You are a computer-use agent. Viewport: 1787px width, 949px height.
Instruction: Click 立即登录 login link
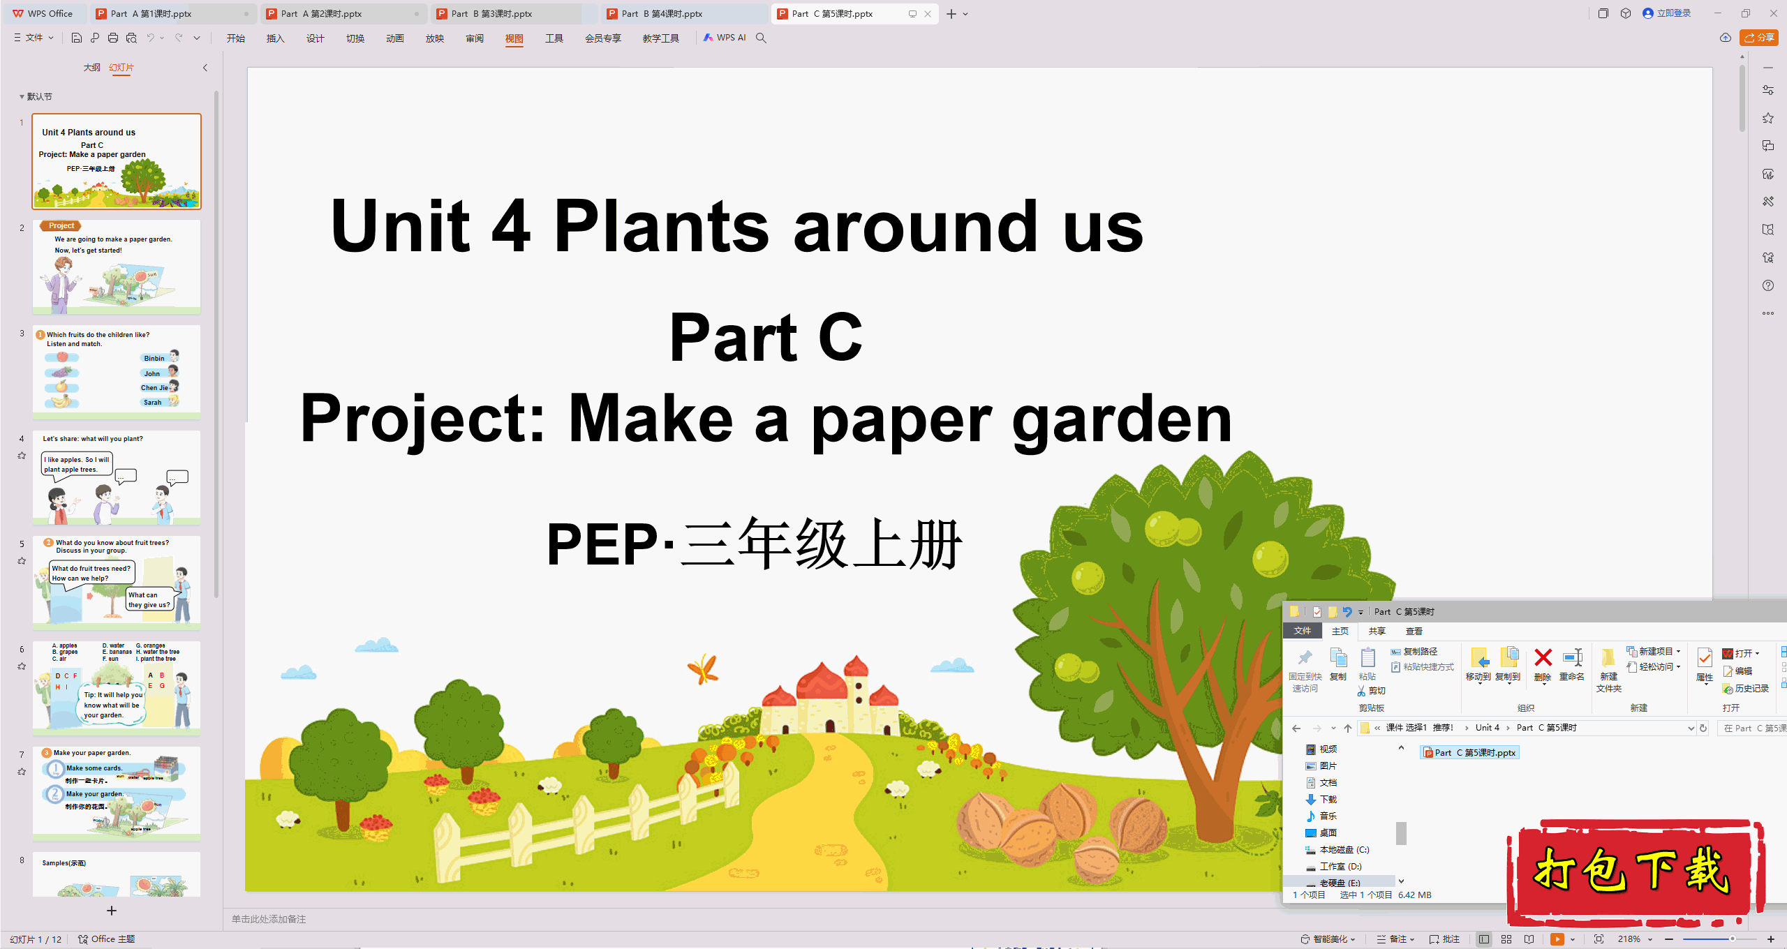click(1667, 13)
